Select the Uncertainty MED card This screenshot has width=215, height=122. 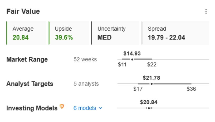115,33
